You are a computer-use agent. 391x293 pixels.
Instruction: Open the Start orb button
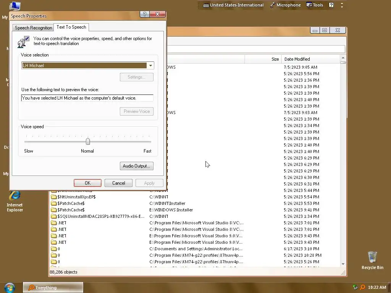coord(10,288)
